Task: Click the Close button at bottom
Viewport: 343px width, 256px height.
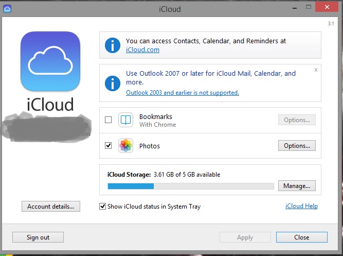Action: point(302,237)
